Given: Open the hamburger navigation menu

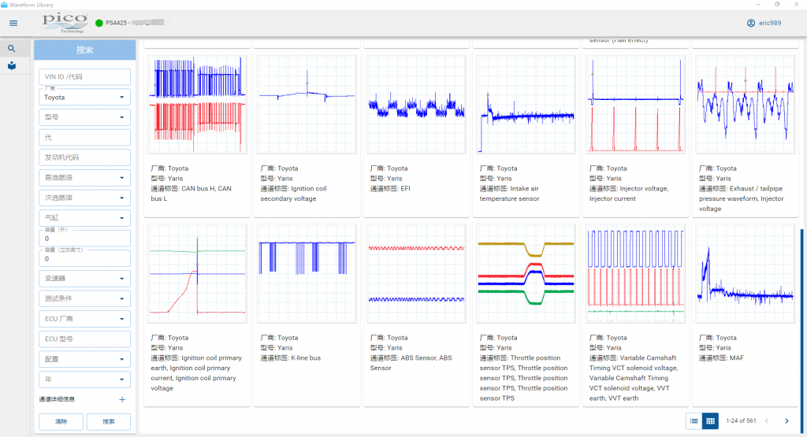Looking at the screenshot, I should [x=13, y=23].
